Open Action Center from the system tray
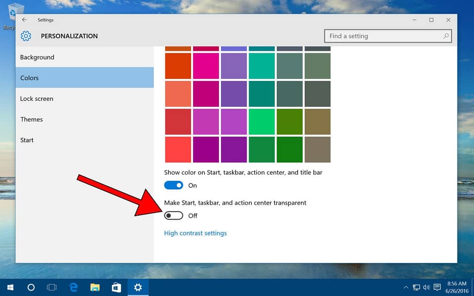Screen dimensions: 474x296 point(437,288)
